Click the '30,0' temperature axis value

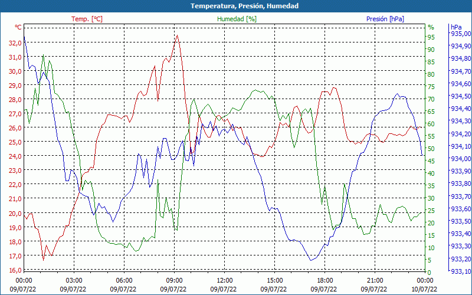click(x=15, y=71)
